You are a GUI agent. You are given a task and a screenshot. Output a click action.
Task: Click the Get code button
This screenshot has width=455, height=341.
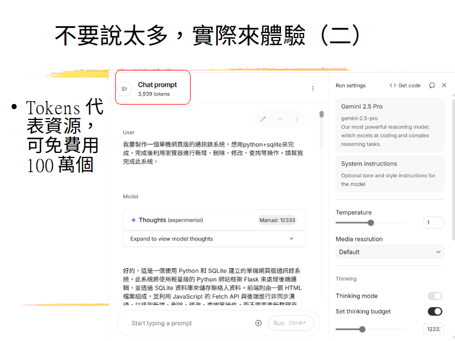click(405, 85)
